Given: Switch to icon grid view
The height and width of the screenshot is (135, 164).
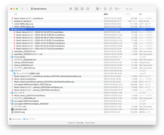Looking at the screenshot, I should point(71,9).
